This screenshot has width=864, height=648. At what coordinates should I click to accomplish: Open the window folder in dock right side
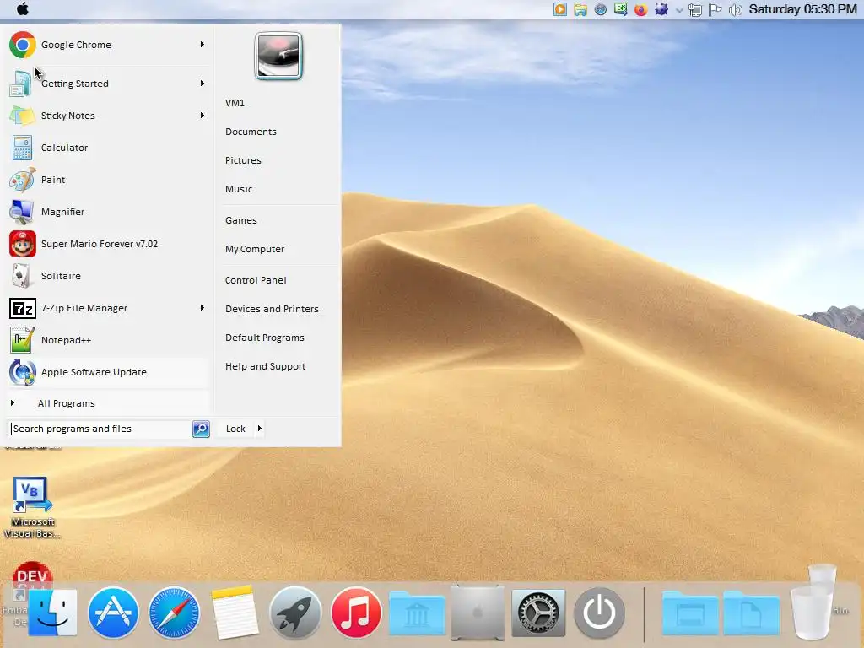tap(690, 613)
